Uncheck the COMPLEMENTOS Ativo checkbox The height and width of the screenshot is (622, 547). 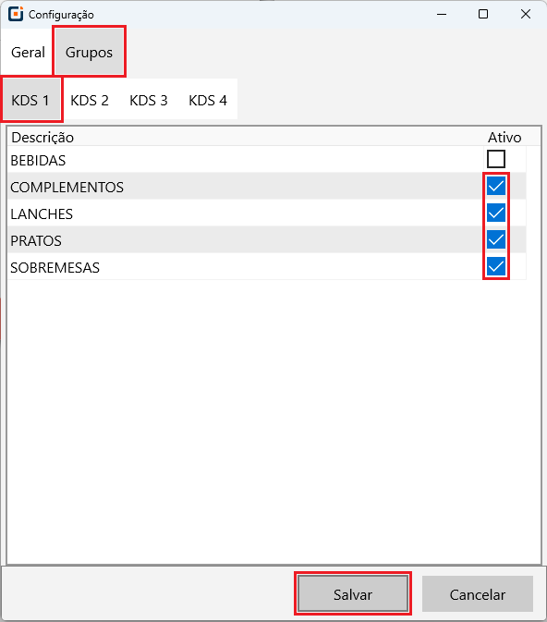(x=496, y=186)
